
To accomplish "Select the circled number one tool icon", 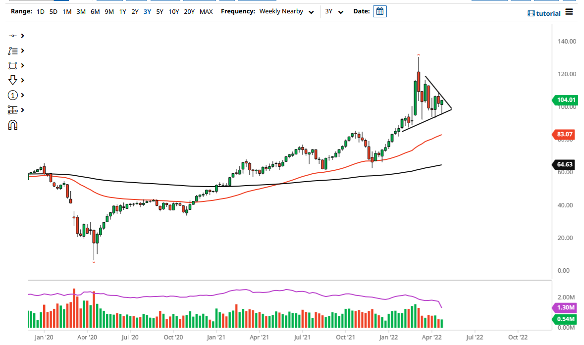I will pos(13,95).
